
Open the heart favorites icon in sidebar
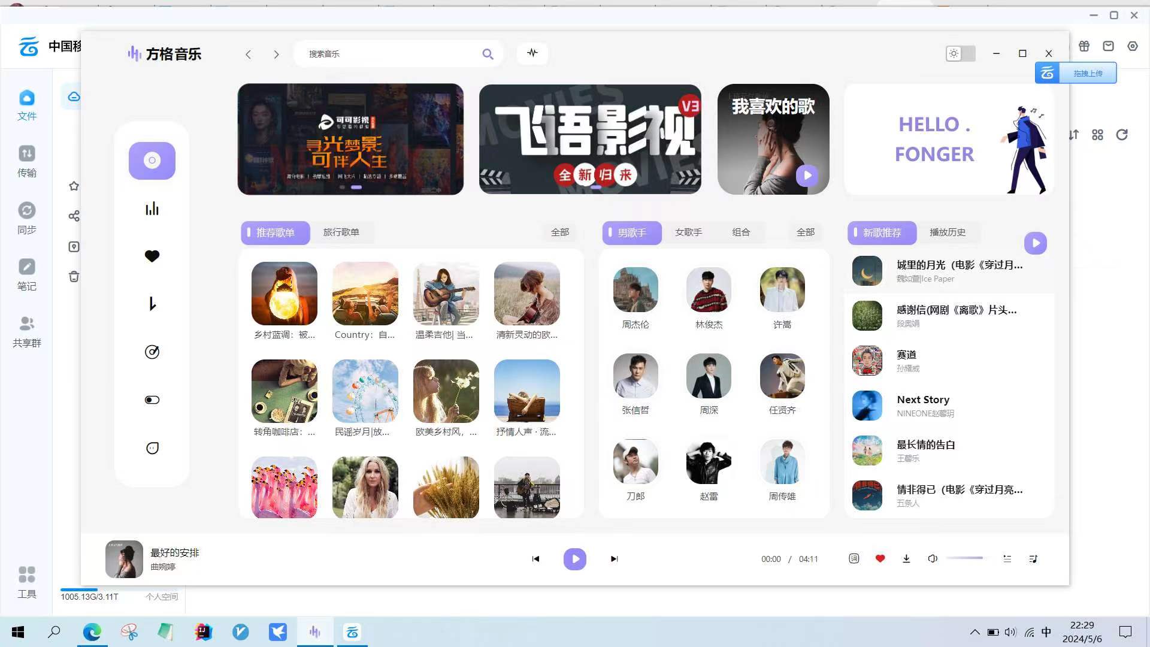[152, 256]
